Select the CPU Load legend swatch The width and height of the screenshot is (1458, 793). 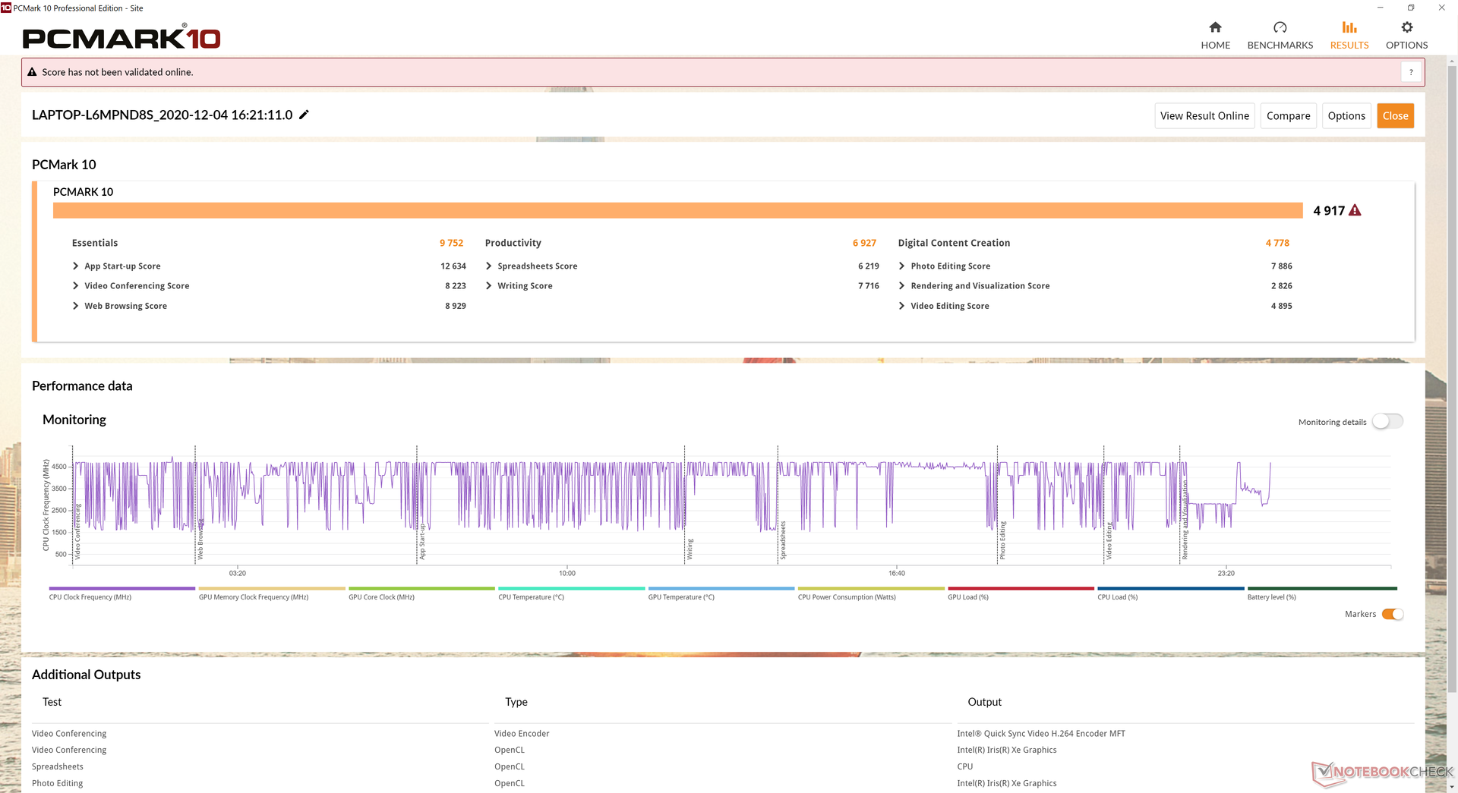[1170, 588]
